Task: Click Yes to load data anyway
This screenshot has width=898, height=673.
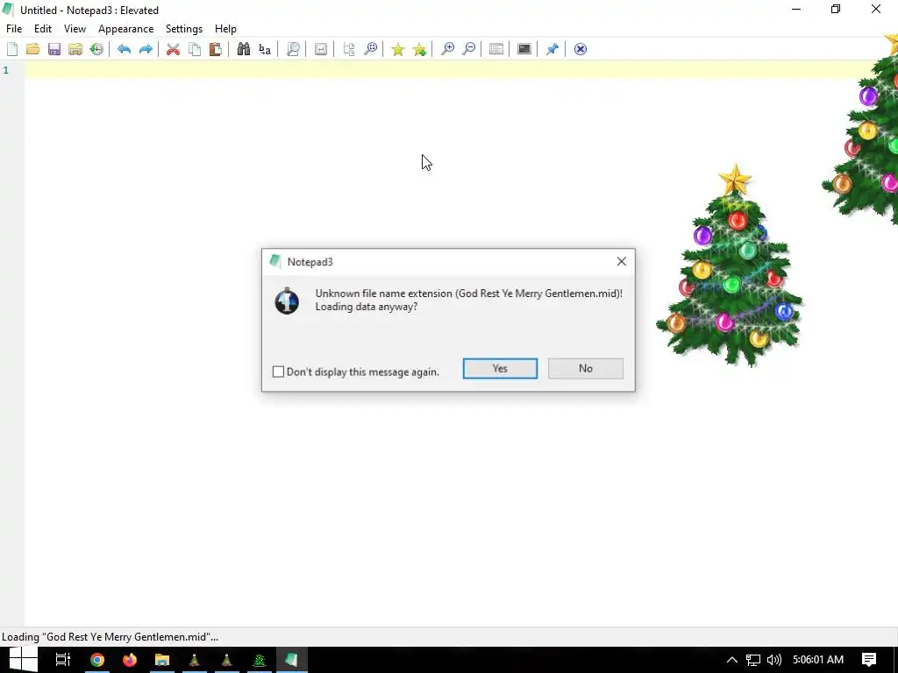Action: [x=500, y=369]
